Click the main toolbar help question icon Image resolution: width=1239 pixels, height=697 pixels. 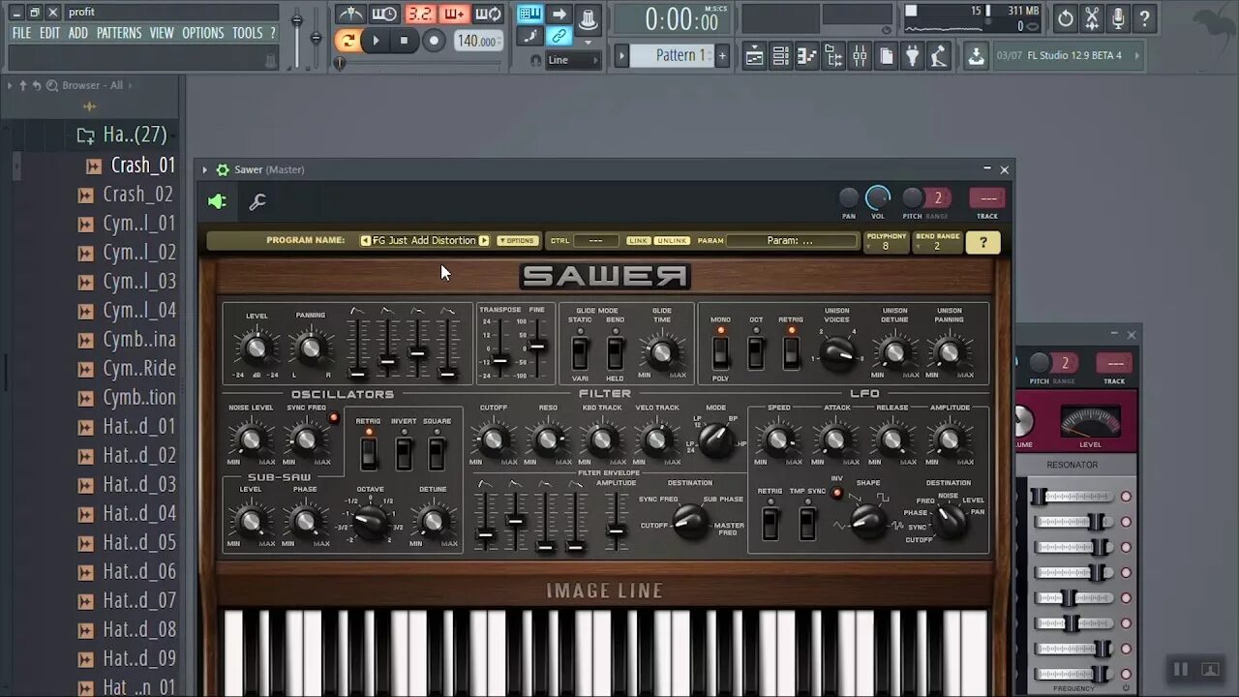[1144, 17]
